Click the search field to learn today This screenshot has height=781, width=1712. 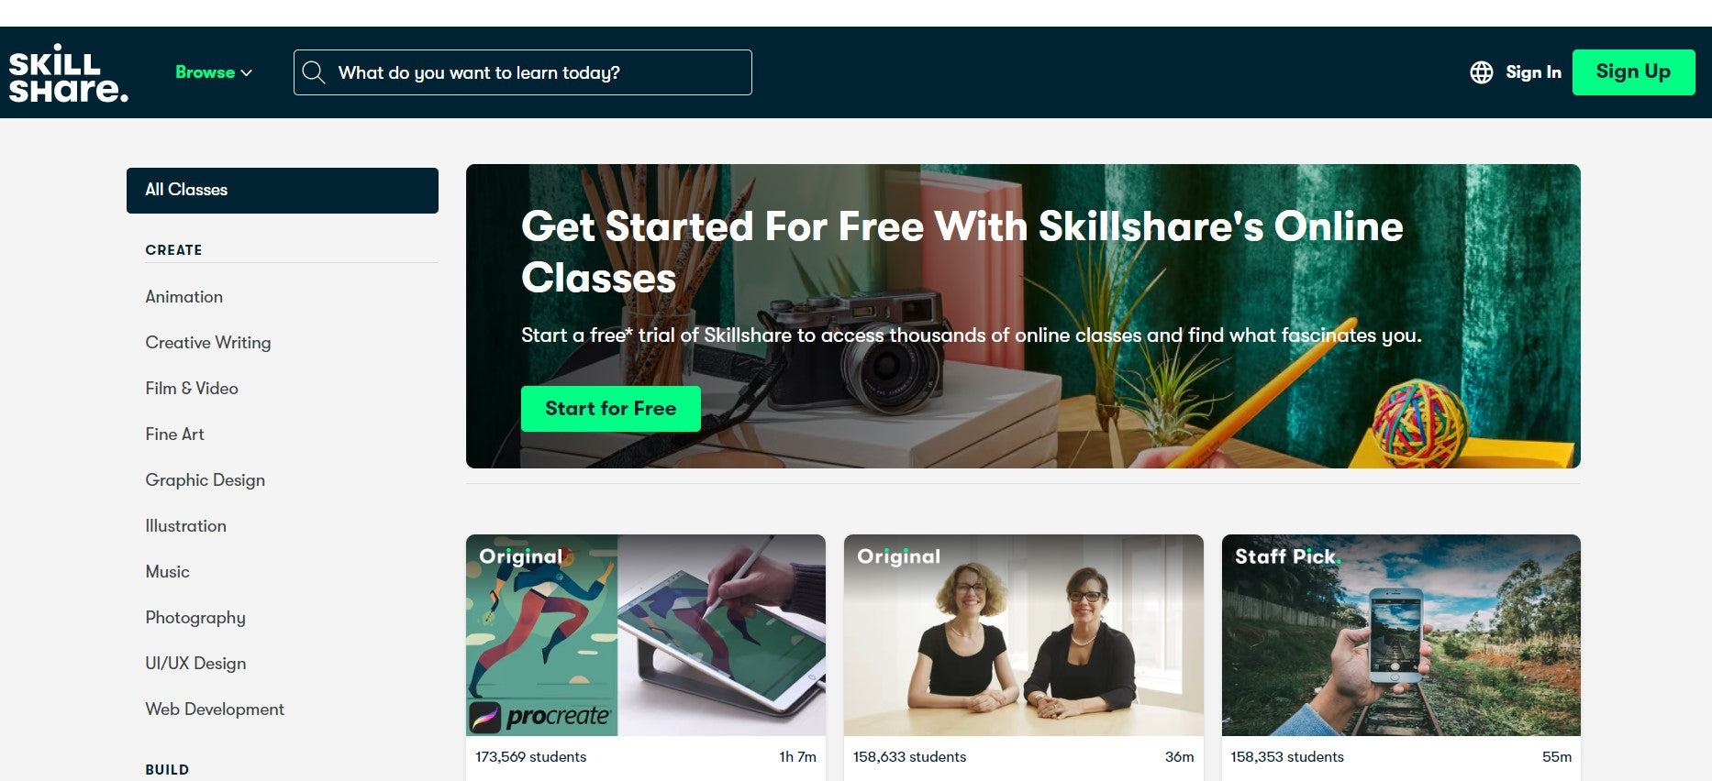click(523, 72)
